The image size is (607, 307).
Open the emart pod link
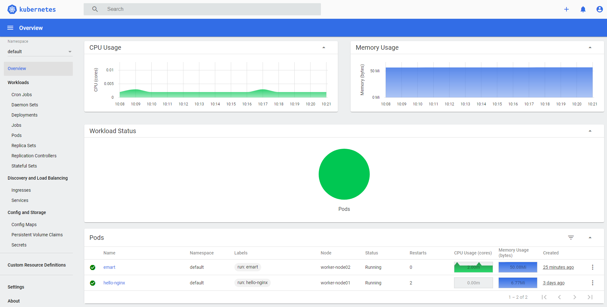tap(109, 267)
